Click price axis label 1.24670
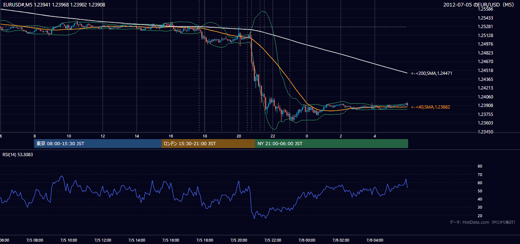 pos(485,61)
